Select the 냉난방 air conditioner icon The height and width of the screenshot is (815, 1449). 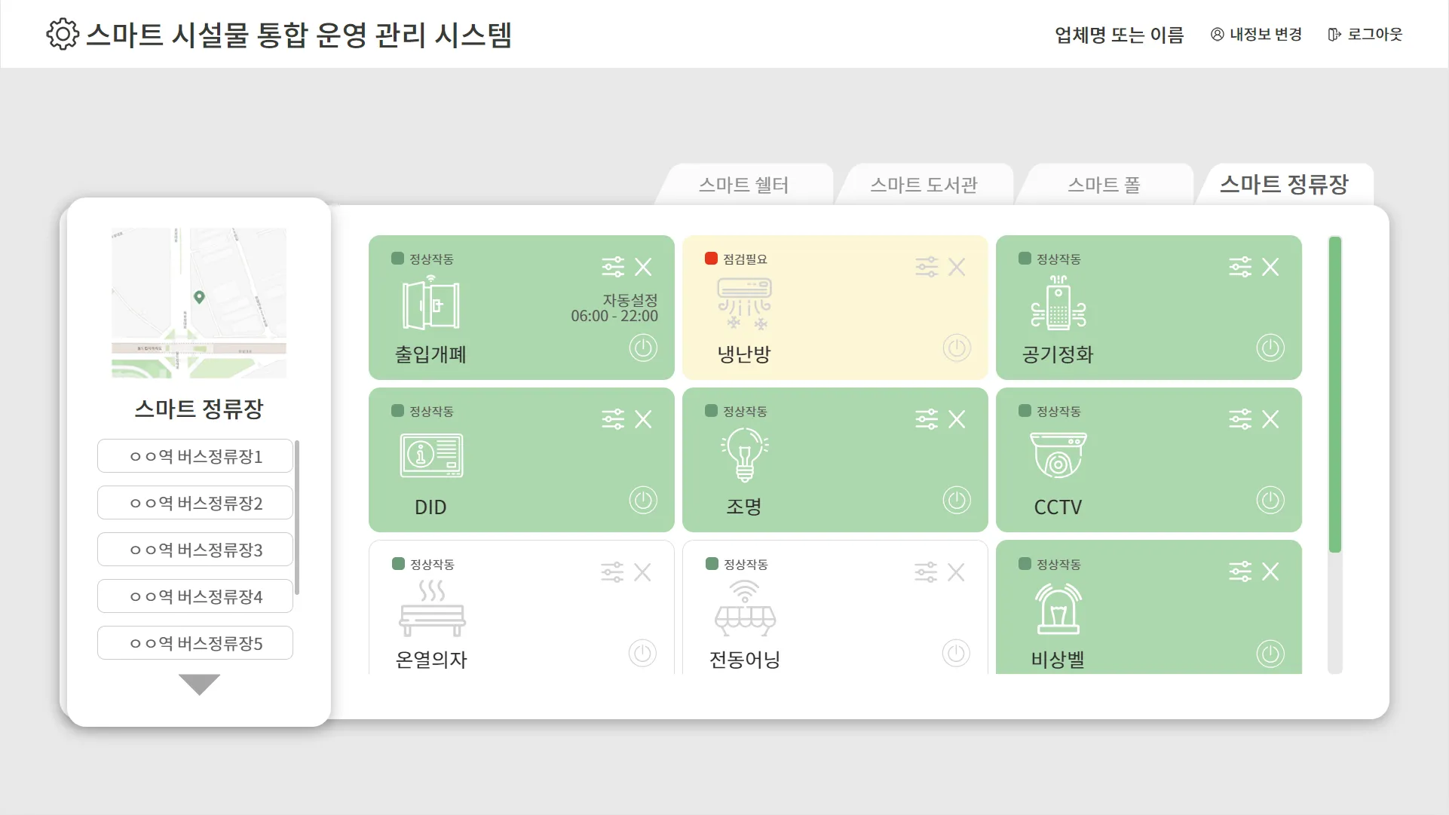(745, 304)
